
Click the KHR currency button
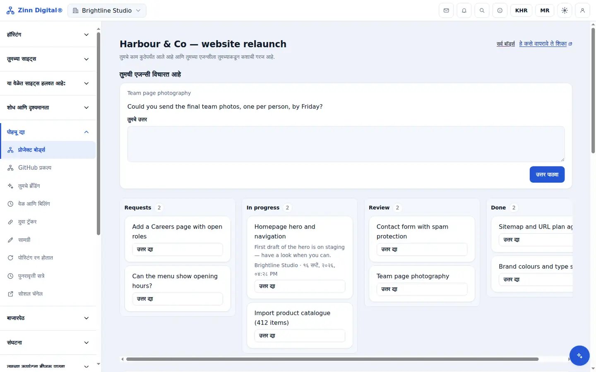[521, 10]
